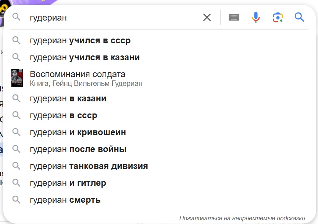
Task: Select suggestion гудериан учился в ссср
Action: click(x=80, y=40)
